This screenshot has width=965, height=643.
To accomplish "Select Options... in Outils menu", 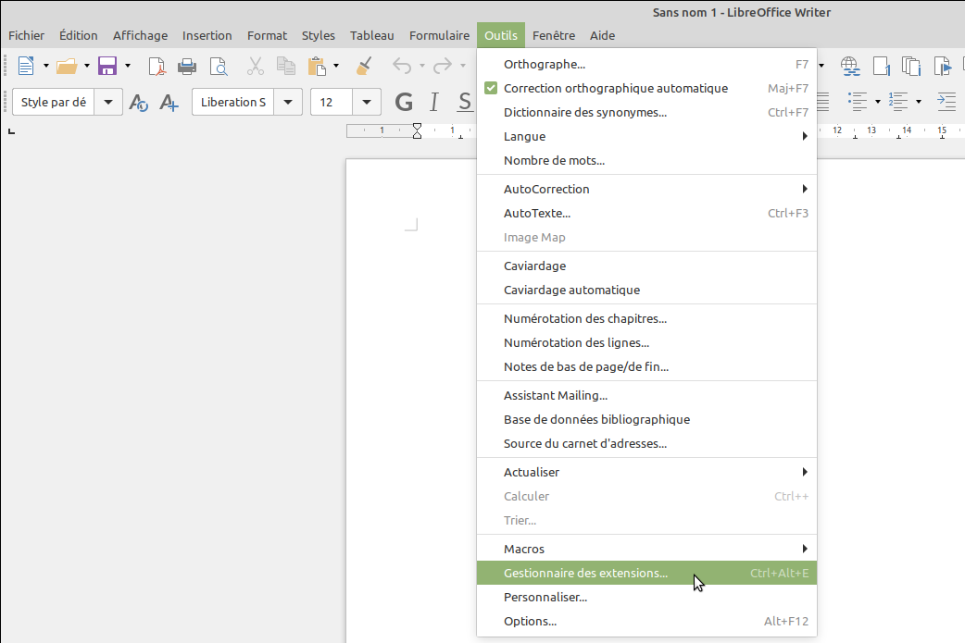I will point(530,622).
